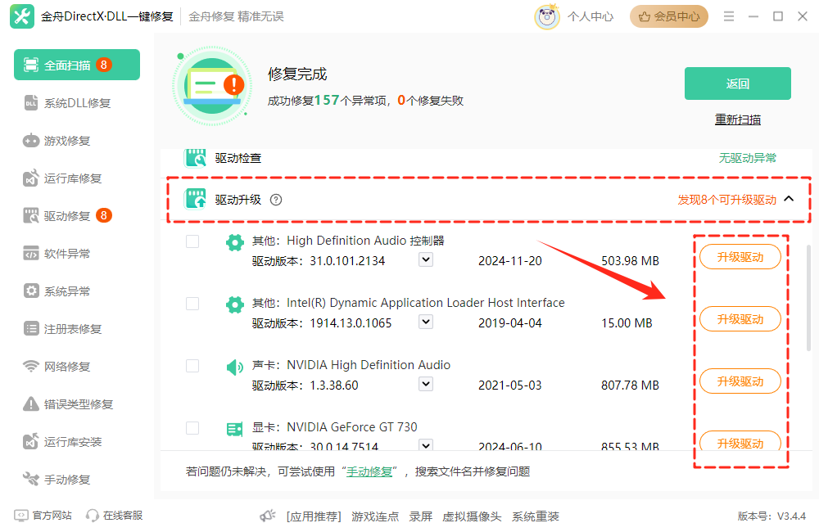The width and height of the screenshot is (819, 532).
Task: Click the 重新扫描 link
Action: [738, 119]
